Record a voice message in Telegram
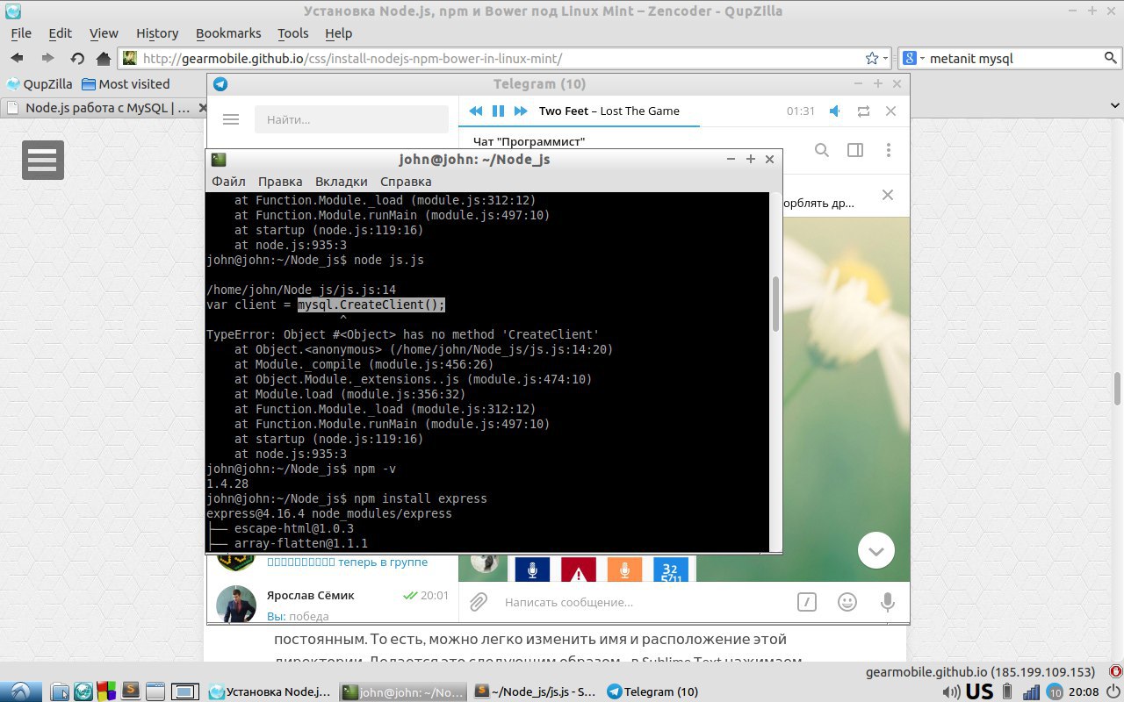 888,602
